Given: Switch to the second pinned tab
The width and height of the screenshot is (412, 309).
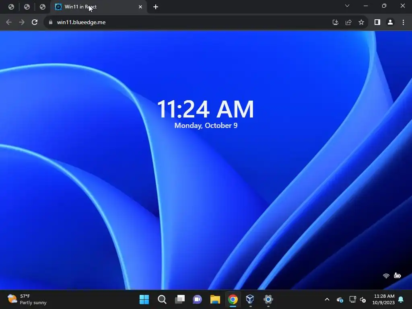Looking at the screenshot, I should tap(27, 7).
